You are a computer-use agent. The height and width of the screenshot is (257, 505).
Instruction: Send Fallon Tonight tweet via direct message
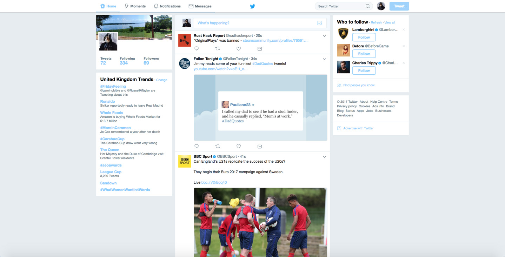[x=260, y=146]
